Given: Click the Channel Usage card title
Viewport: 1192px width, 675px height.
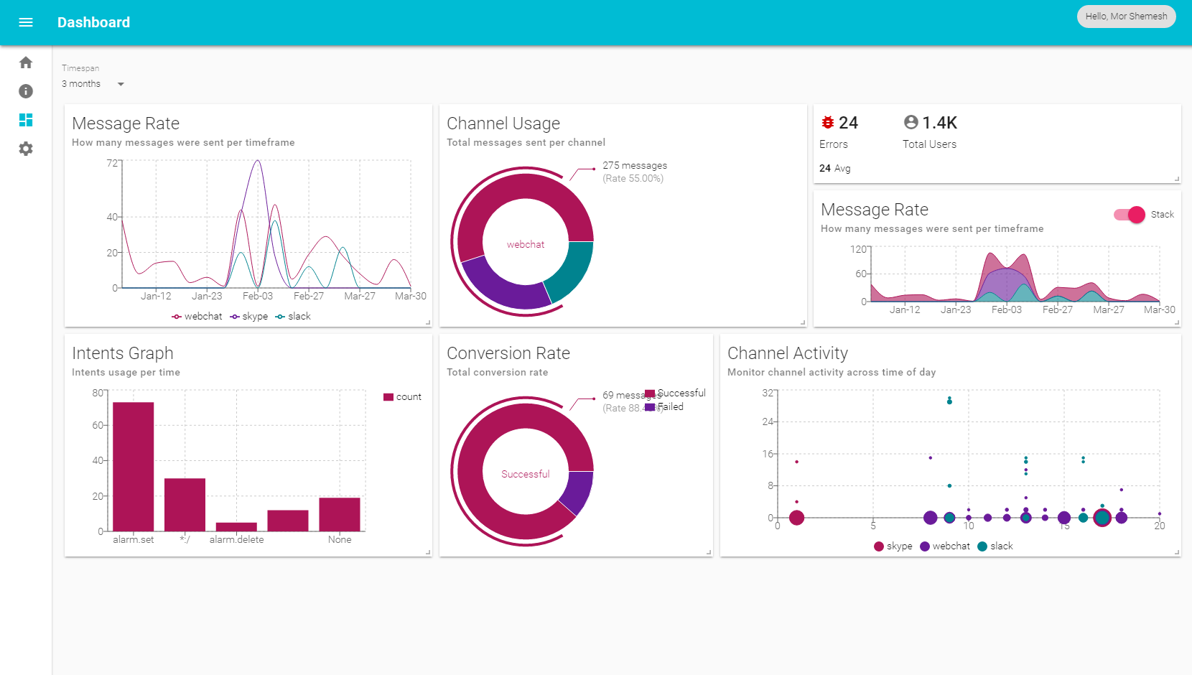Looking at the screenshot, I should [503, 124].
